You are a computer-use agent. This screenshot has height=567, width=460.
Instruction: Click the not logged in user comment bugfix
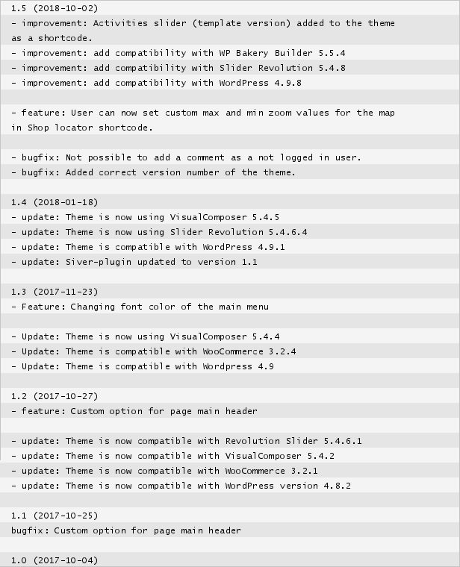pyautogui.click(x=186, y=157)
